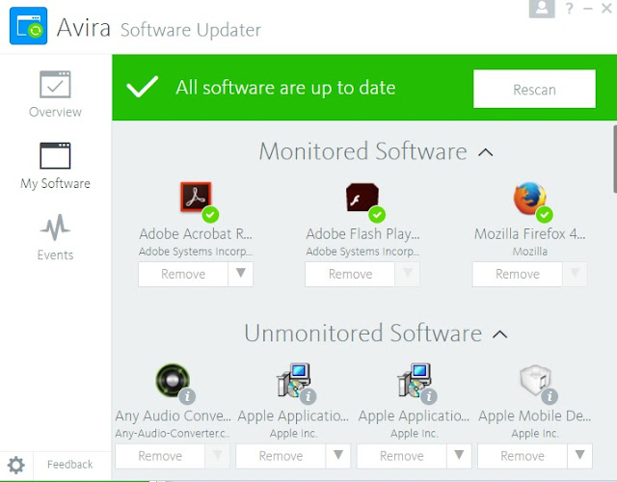
Task: Open dropdown arrow beside first Apple Application Remove
Action: 338,456
